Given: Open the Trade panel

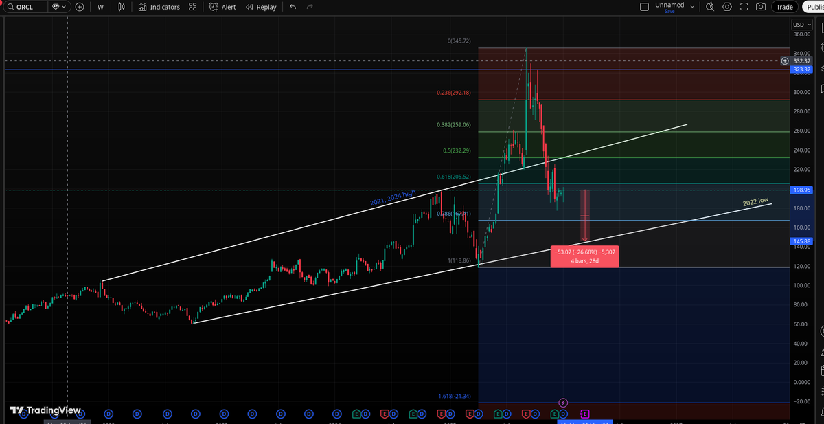Looking at the screenshot, I should click(x=784, y=7).
